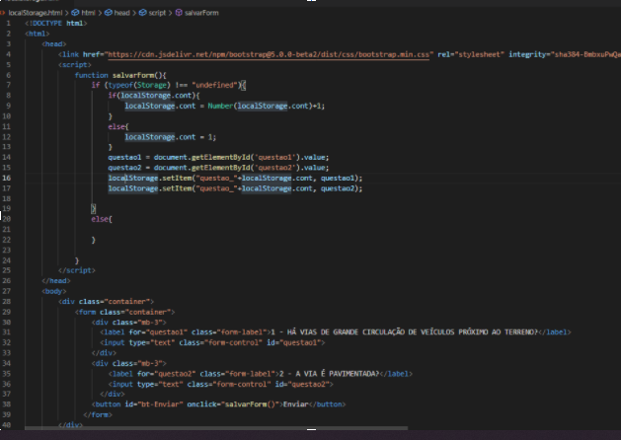The width and height of the screenshot is (621, 440).
Task: Click the Number function call on line 9
Action: click(x=220, y=106)
